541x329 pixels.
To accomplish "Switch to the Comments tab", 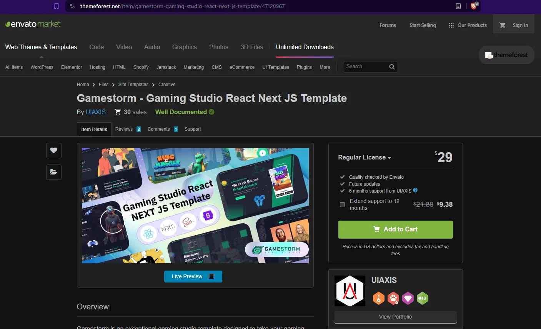I will pyautogui.click(x=163, y=129).
